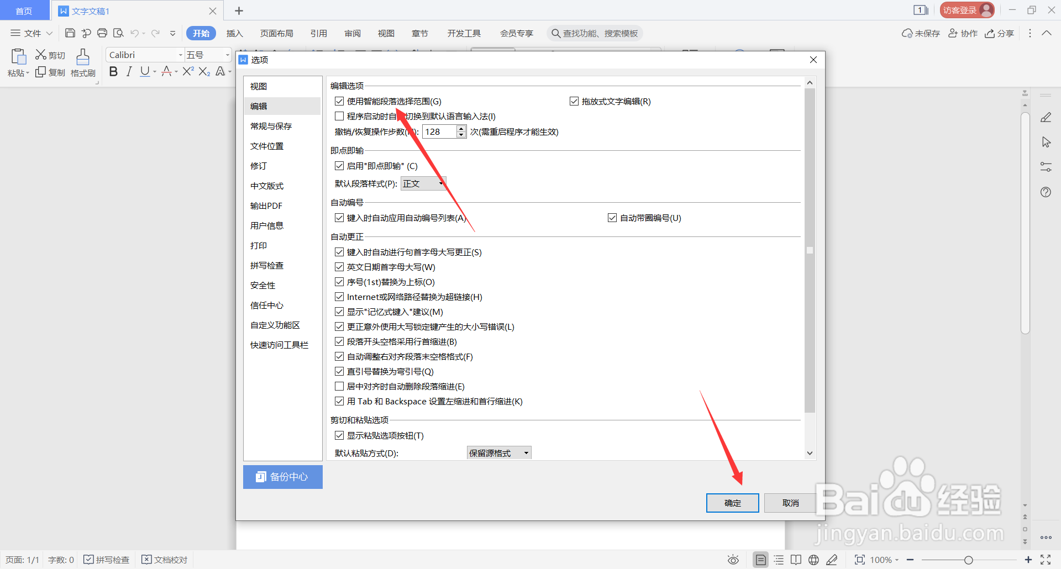Click the 确定 button
The image size is (1061, 569).
(732, 503)
